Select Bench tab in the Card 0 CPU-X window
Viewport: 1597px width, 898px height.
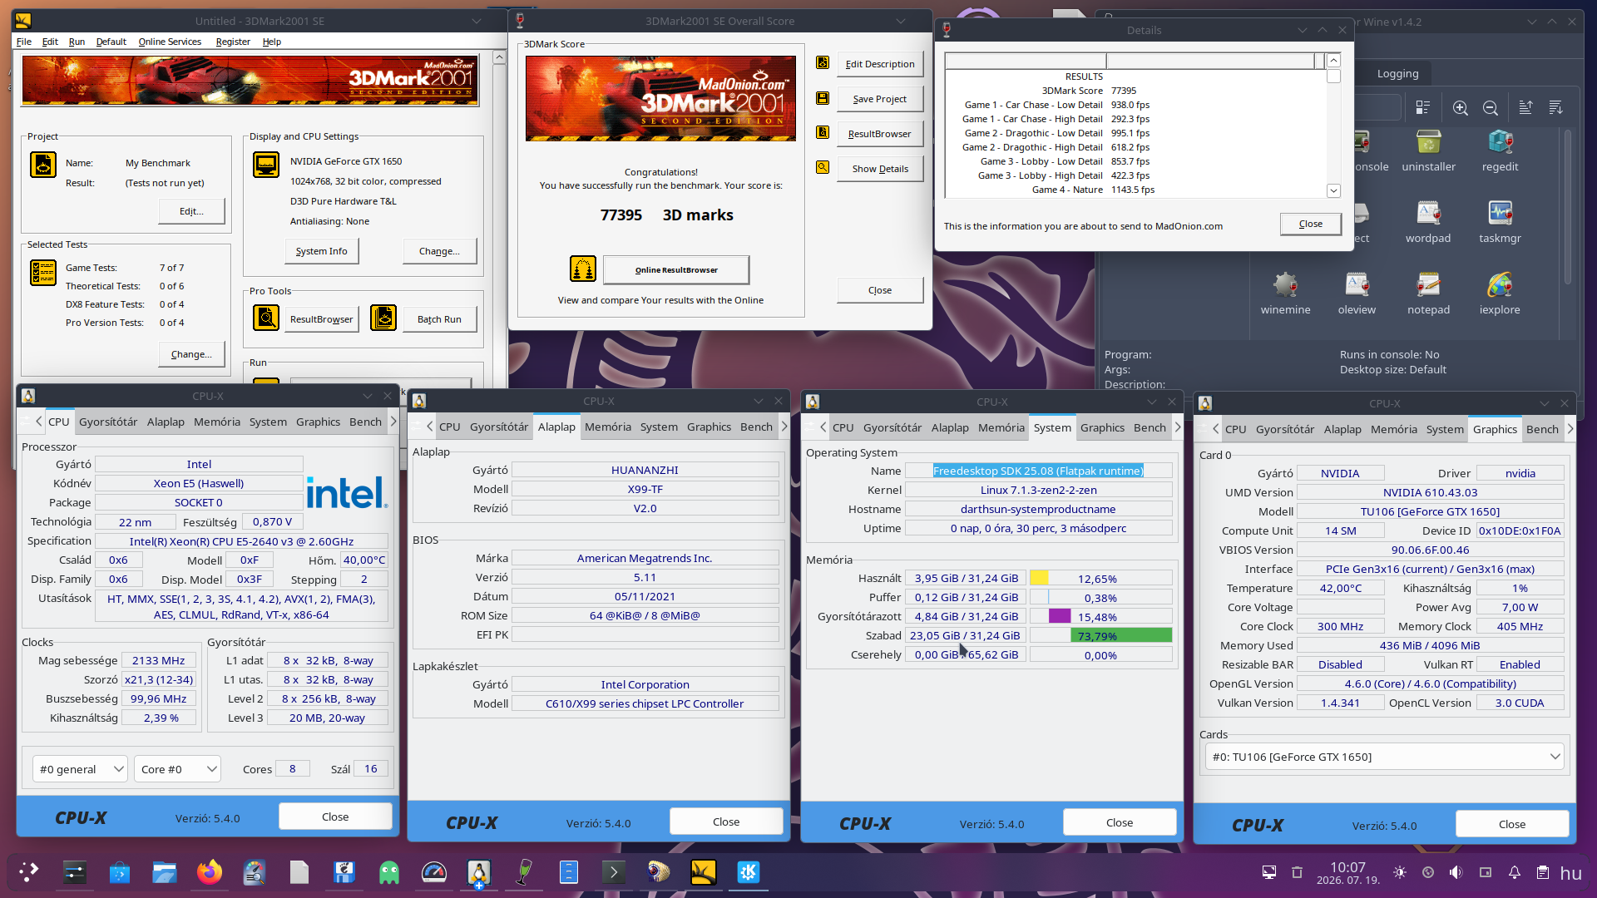click(1542, 429)
